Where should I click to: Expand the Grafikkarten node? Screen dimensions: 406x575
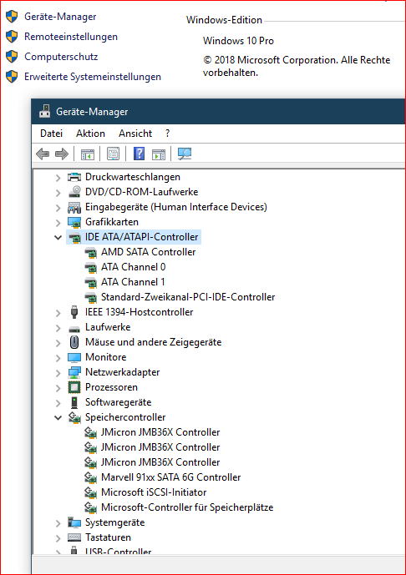tap(58, 223)
